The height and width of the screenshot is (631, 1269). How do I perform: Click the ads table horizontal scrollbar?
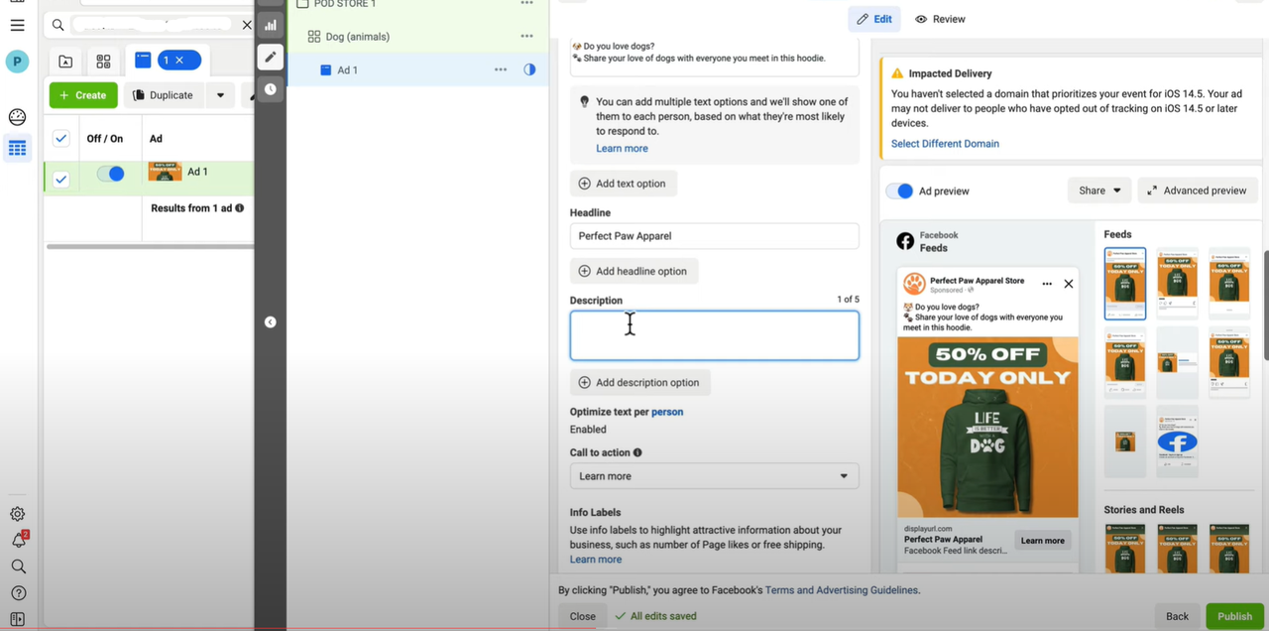tap(149, 246)
